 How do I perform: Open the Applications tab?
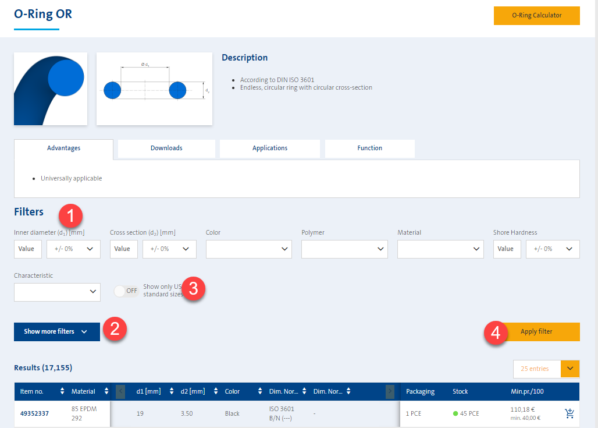(x=270, y=148)
